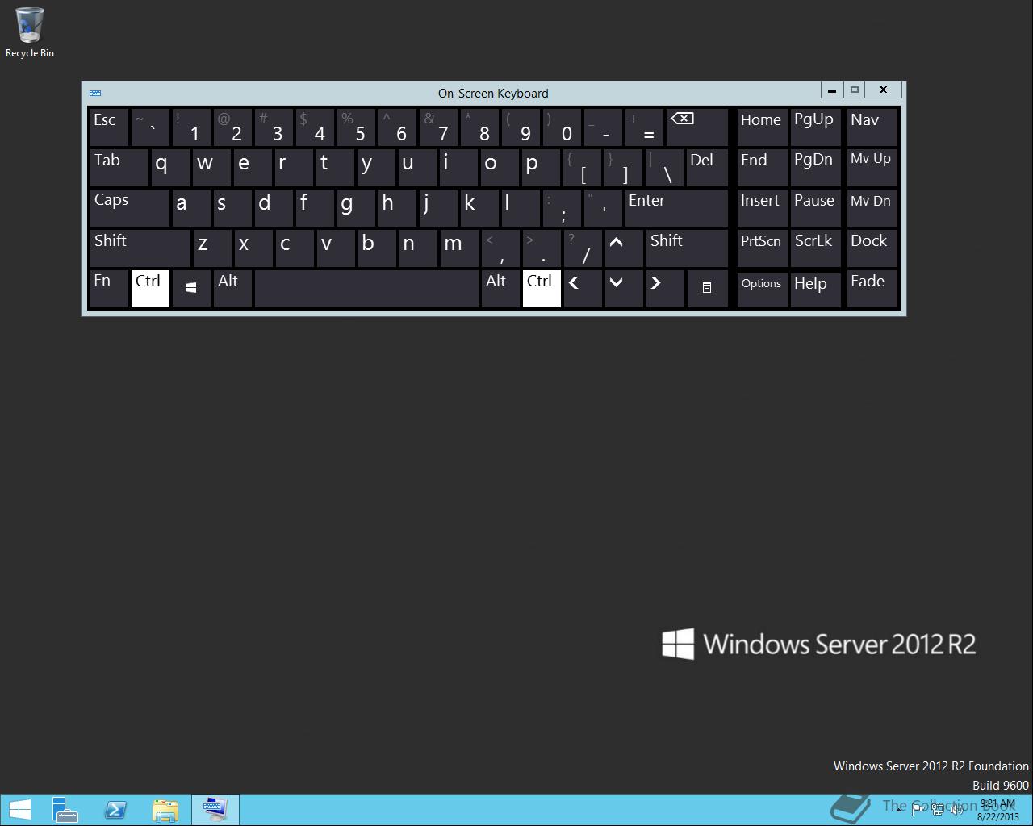The height and width of the screenshot is (826, 1033).
Task: Toggle the highlighted right Ctrl key
Action: click(542, 289)
